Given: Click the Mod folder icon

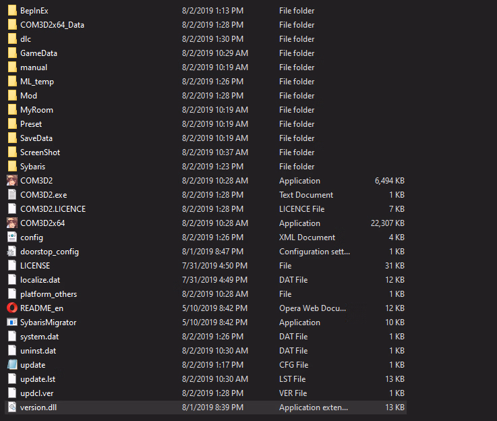Looking at the screenshot, I should [x=12, y=95].
